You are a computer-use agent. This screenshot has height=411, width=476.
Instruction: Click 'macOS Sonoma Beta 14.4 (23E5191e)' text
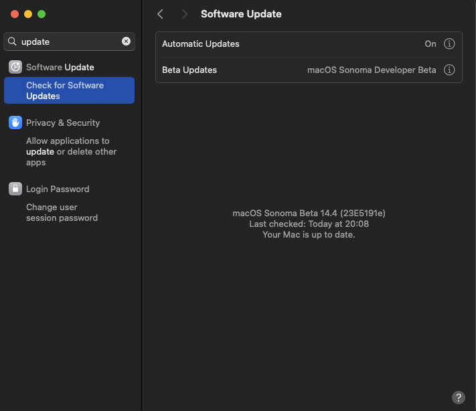click(309, 213)
